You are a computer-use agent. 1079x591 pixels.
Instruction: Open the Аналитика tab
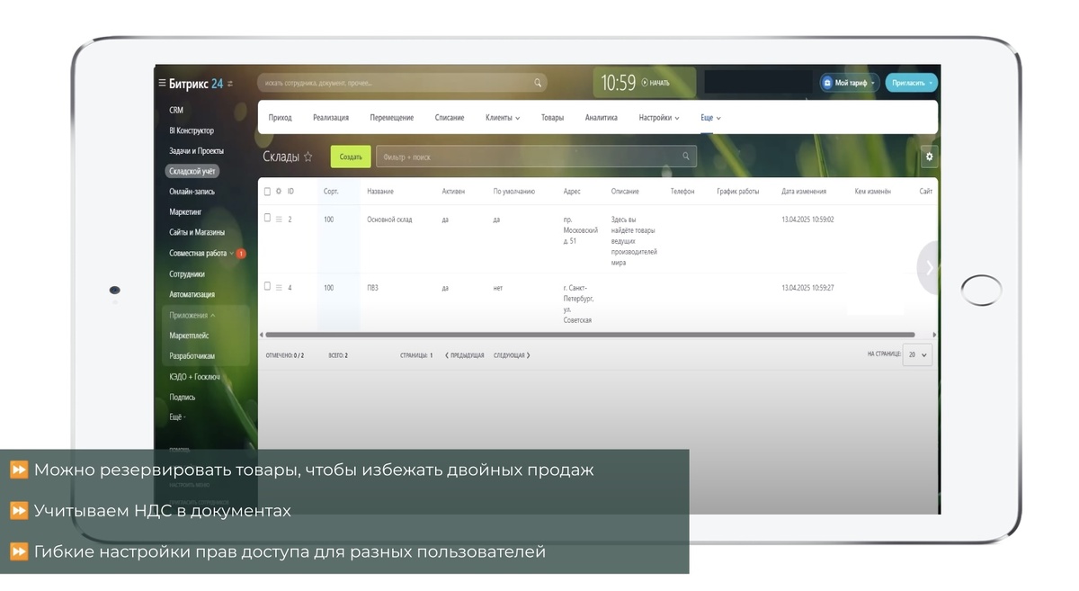pos(602,118)
